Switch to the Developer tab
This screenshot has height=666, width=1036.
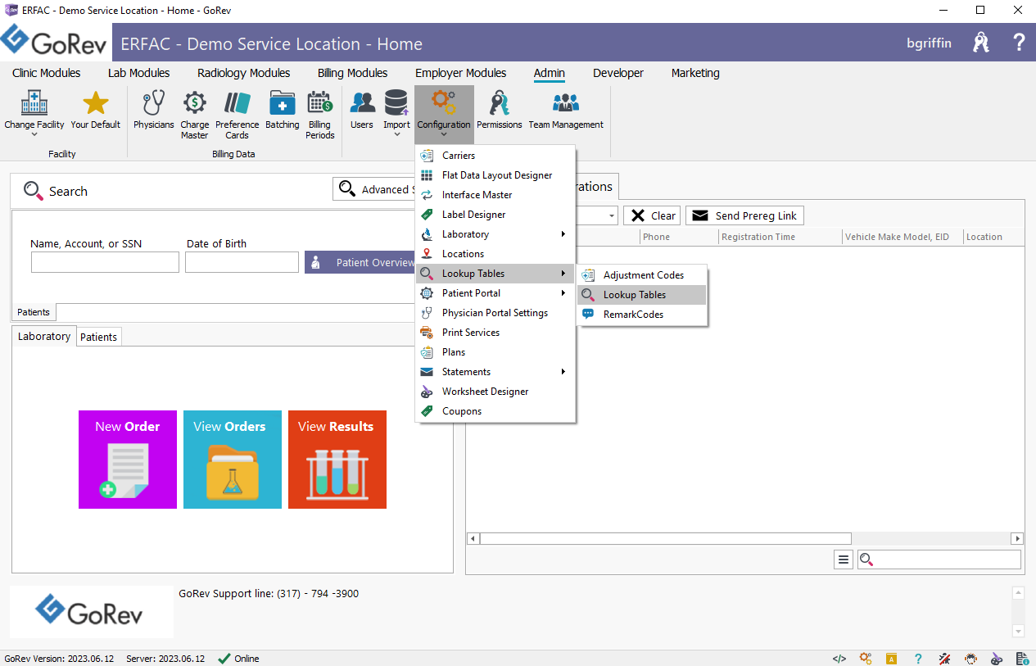click(x=618, y=73)
